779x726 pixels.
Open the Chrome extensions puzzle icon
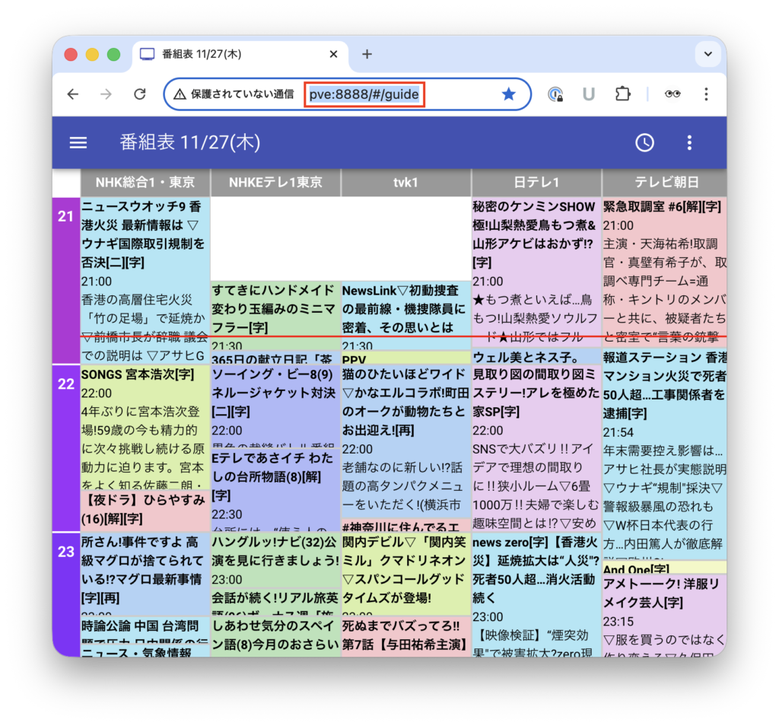pyautogui.click(x=622, y=94)
